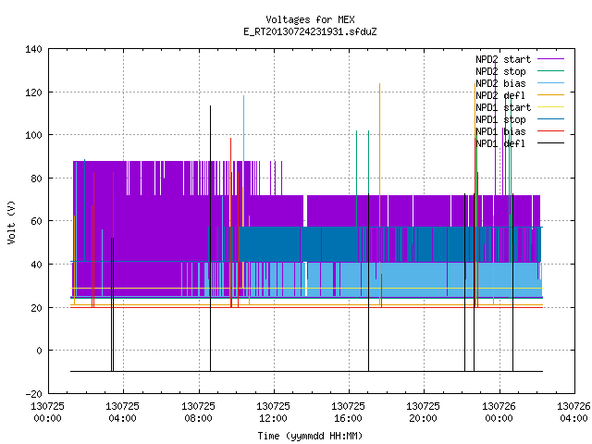This screenshot has height=444, width=592.
Task: Click the NPD2 bias light-blue legend line
Action: tap(550, 83)
